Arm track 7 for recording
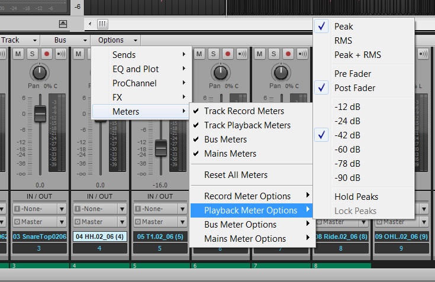This screenshot has width=435, height=282. point(288,54)
